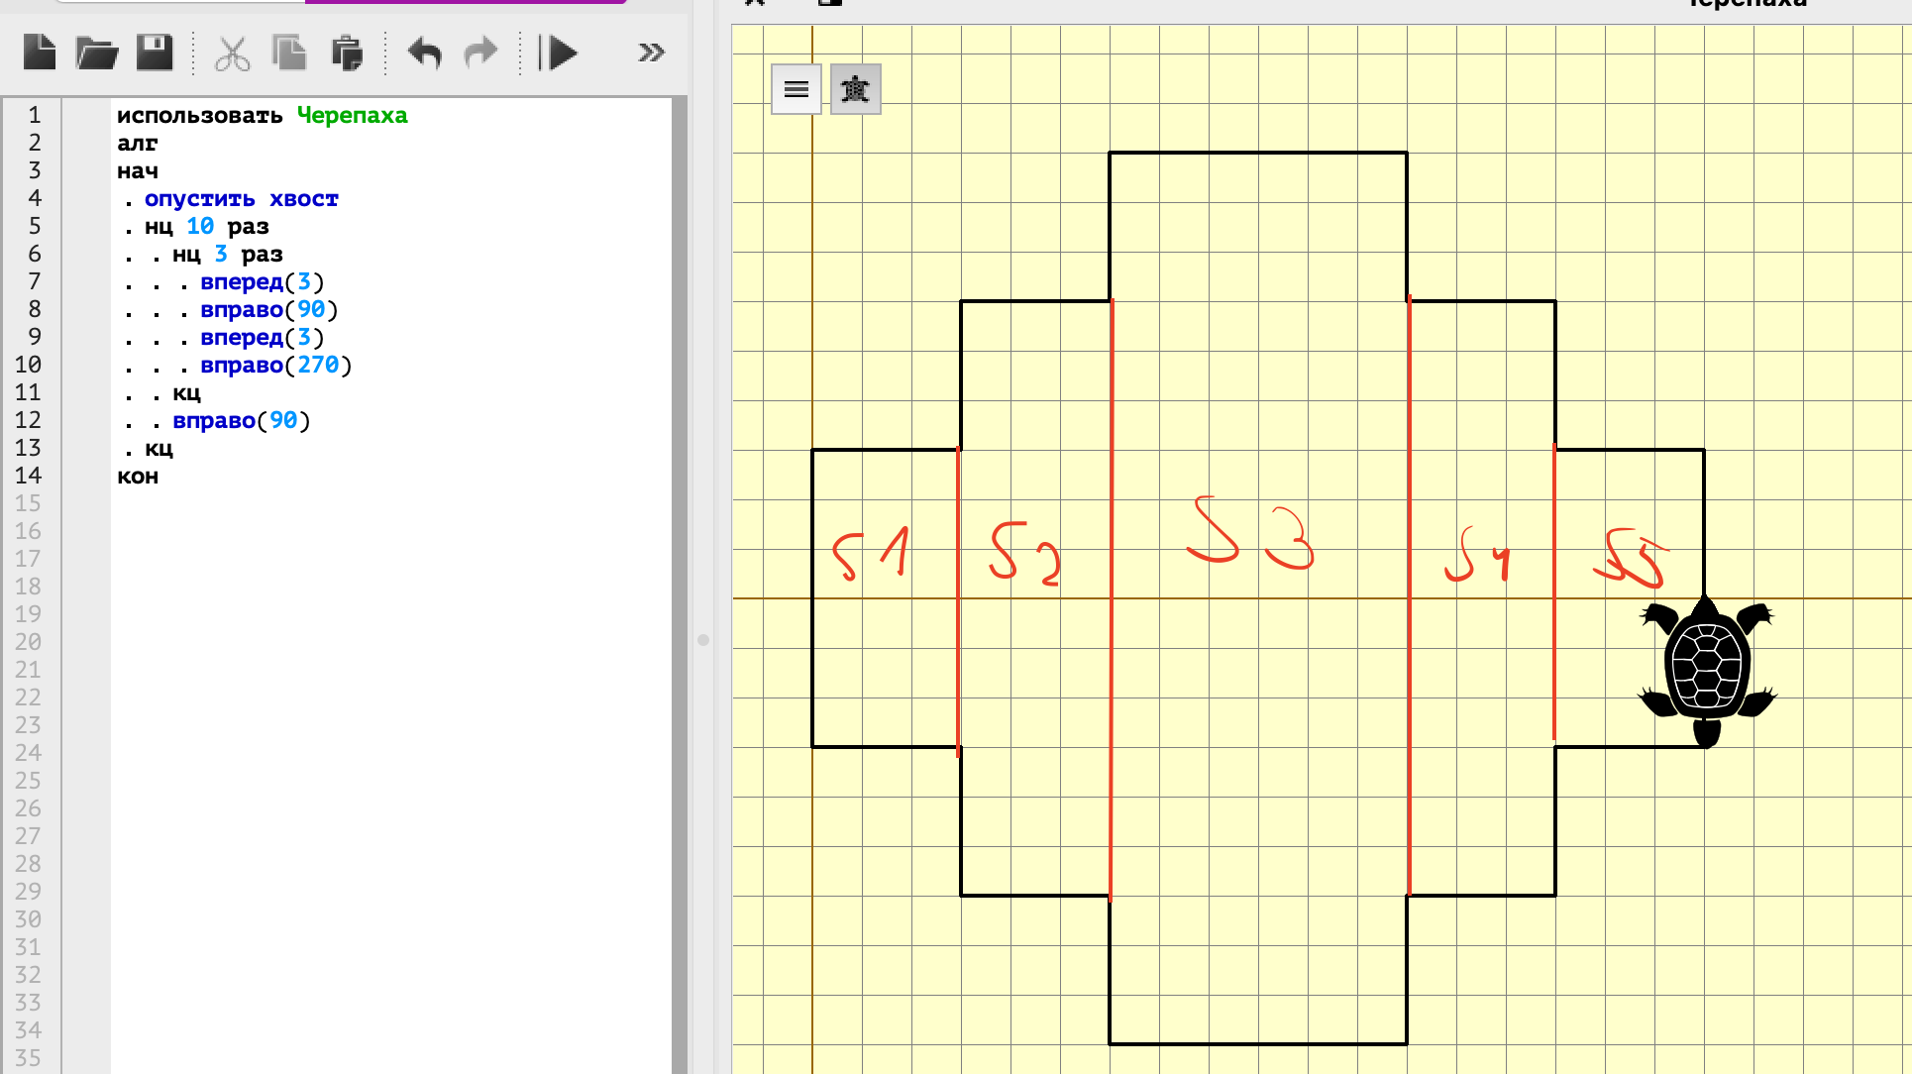Expand toolbar overflow chevron
Image resolution: width=1912 pixels, height=1074 pixels.
click(651, 53)
